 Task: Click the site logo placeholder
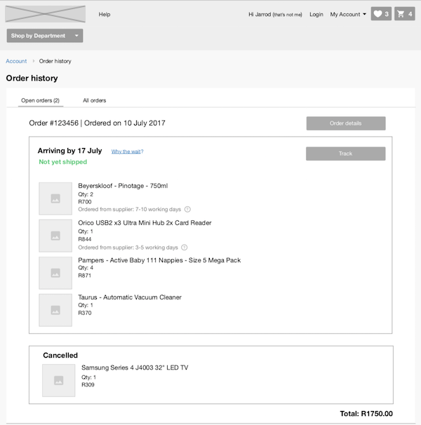[x=46, y=14]
